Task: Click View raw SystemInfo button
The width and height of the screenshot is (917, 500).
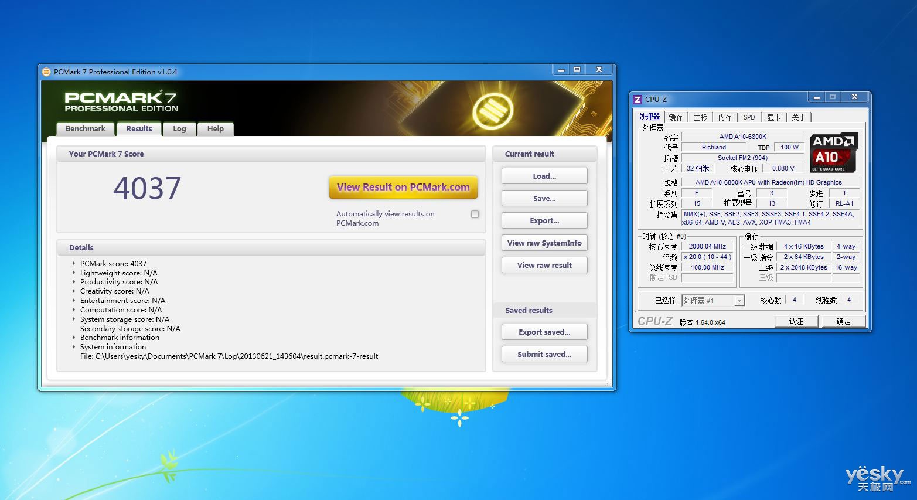Action: [x=544, y=243]
